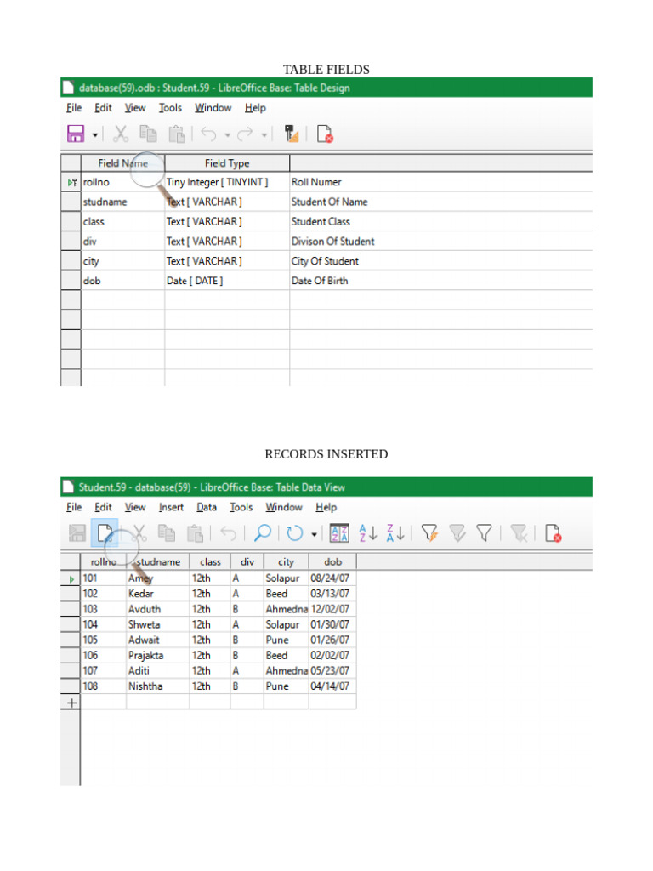Click new record row marker with plus
This screenshot has width=653, height=871.
pyautogui.click(x=71, y=703)
